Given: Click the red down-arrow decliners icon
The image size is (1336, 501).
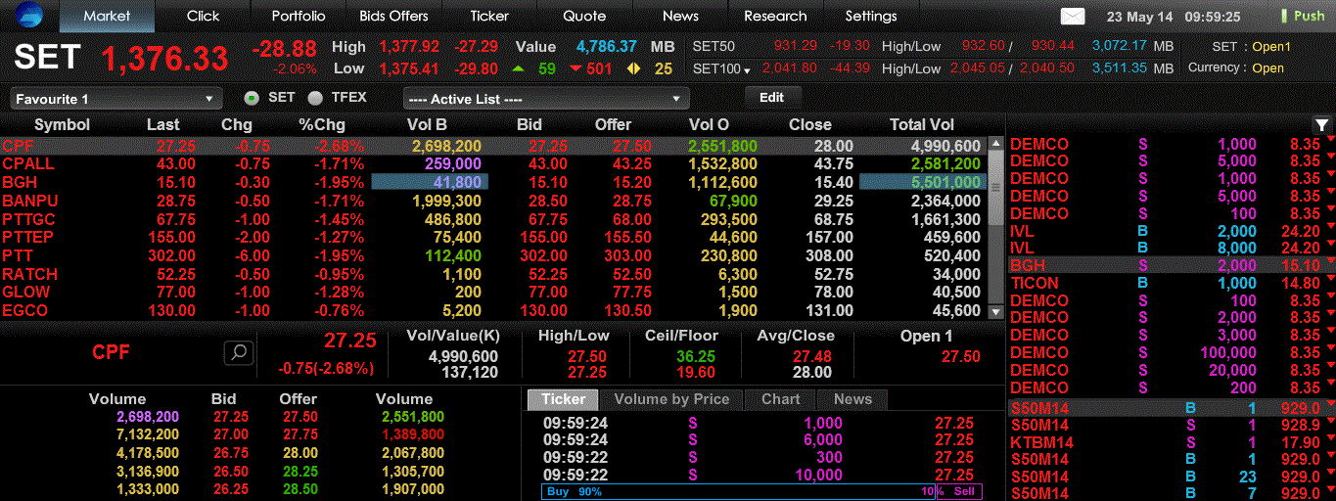Looking at the screenshot, I should 576,68.
